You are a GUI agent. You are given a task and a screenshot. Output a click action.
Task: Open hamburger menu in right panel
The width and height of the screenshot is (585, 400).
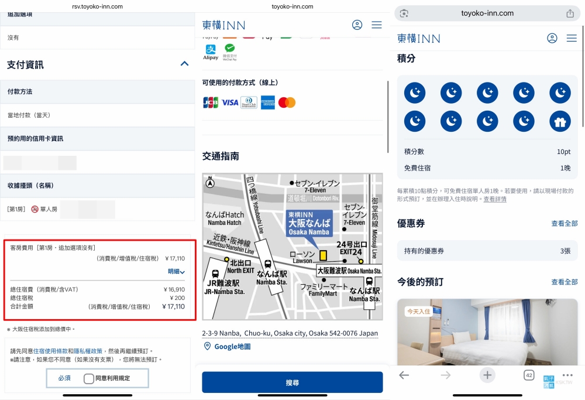(572, 38)
